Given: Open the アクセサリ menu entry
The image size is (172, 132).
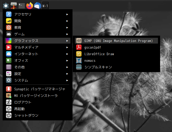Looking at the screenshot, I should point(38,14).
